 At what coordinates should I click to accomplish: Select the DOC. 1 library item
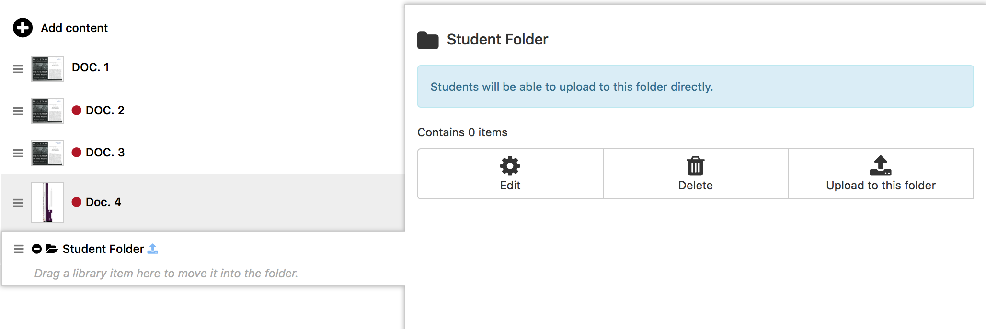(x=91, y=67)
